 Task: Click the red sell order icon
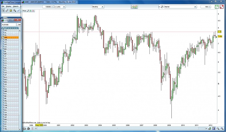[222, 7]
